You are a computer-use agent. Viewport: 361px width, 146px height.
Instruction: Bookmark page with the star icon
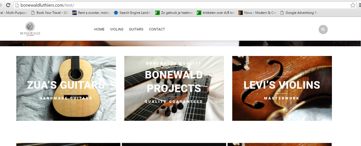(353, 5)
